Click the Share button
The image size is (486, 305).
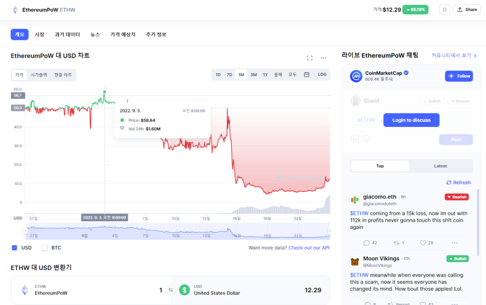[467, 9]
